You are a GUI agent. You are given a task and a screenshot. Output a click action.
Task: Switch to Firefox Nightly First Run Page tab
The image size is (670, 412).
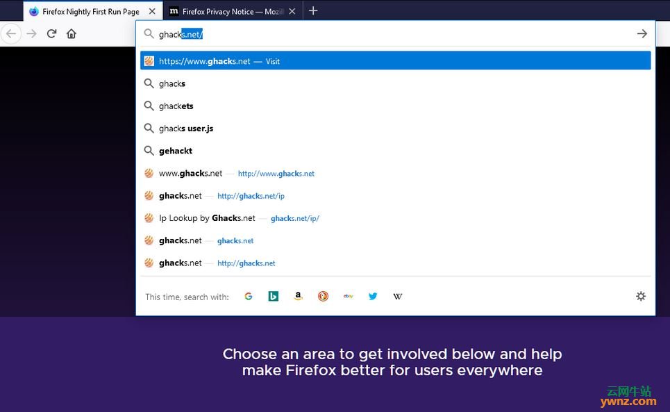pyautogui.click(x=93, y=11)
